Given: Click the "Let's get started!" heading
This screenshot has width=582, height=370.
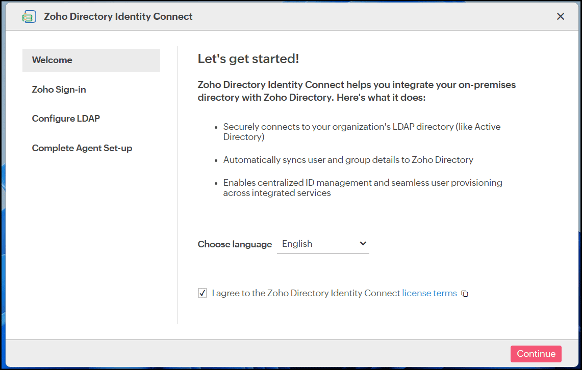Looking at the screenshot, I should coord(248,59).
